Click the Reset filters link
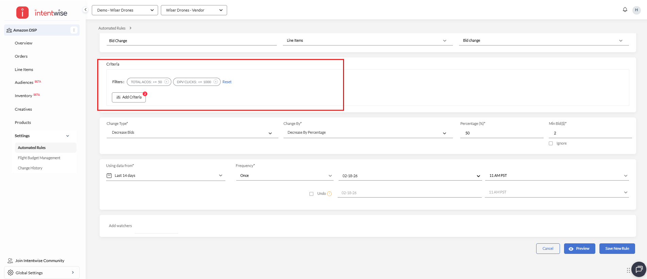 [227, 82]
